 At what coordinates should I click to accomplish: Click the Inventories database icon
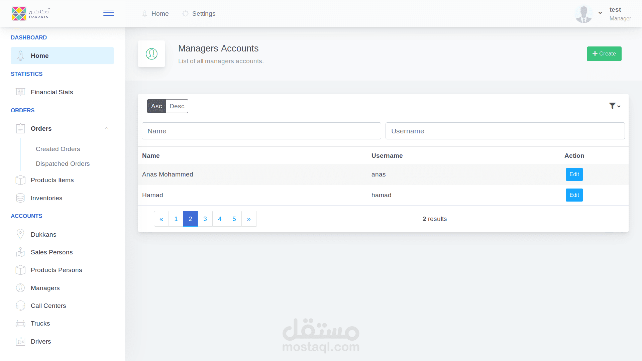pyautogui.click(x=20, y=198)
